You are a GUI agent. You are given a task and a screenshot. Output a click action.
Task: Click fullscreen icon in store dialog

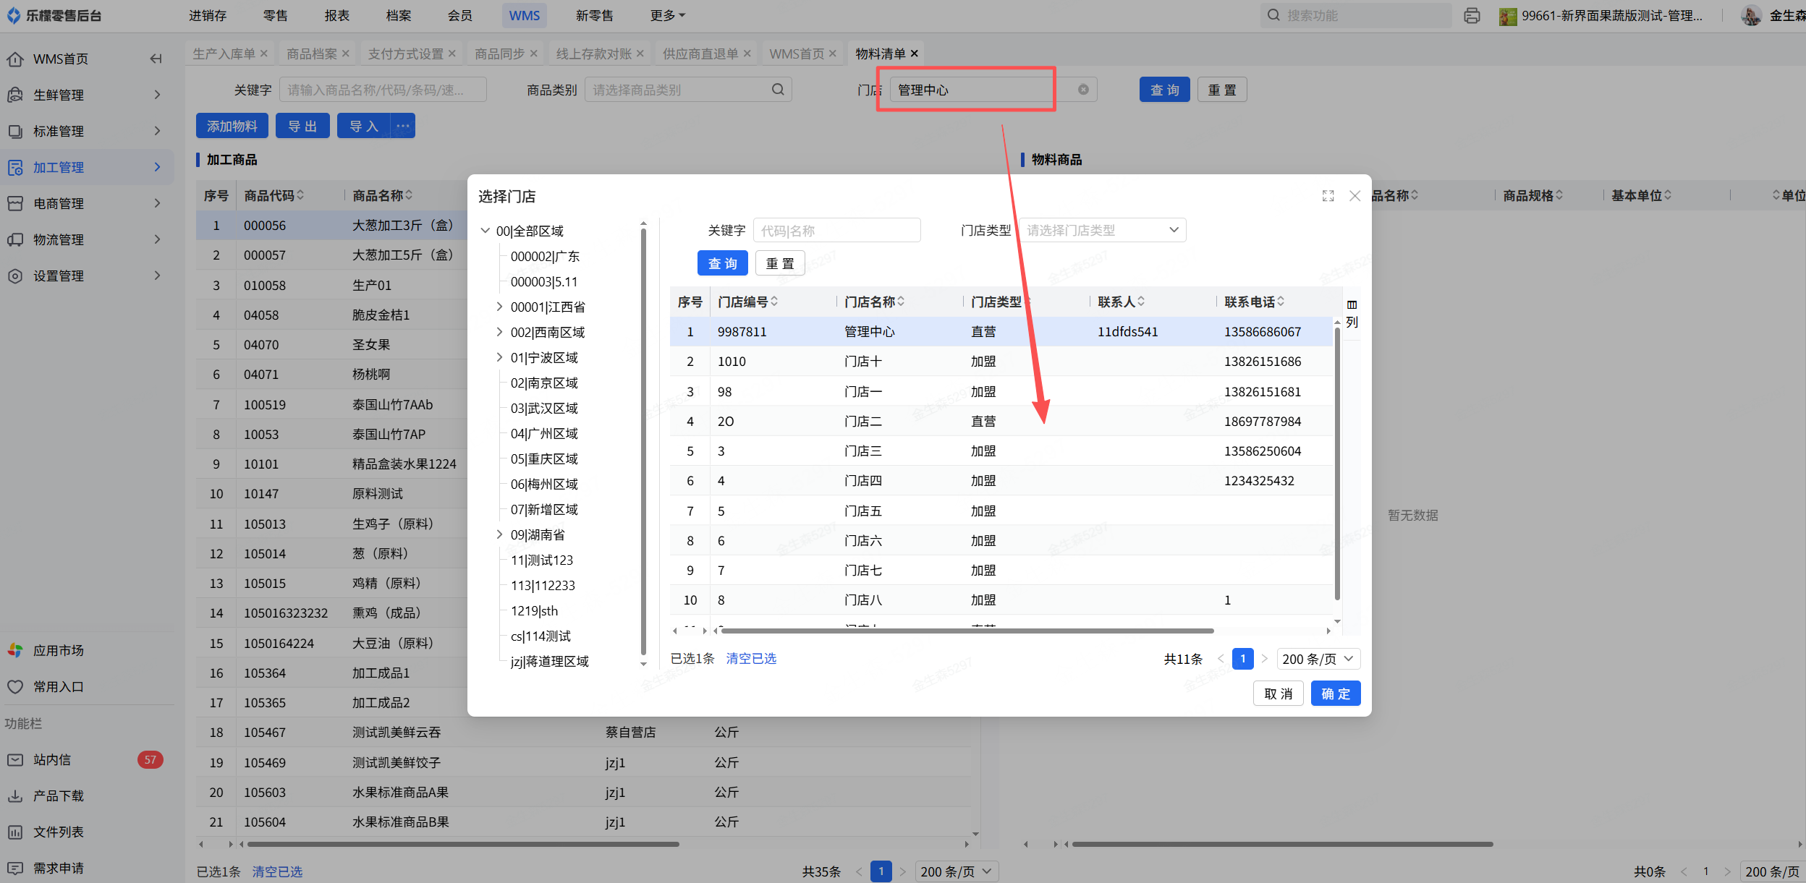pos(1328,196)
